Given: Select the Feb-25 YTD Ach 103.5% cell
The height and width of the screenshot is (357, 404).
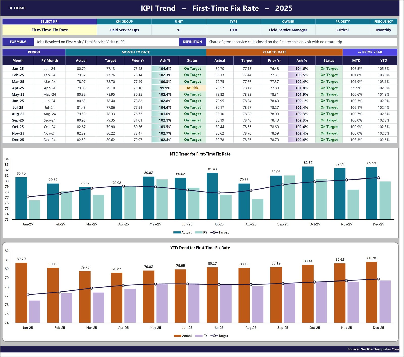Looking at the screenshot, I should pyautogui.click(x=301, y=75).
